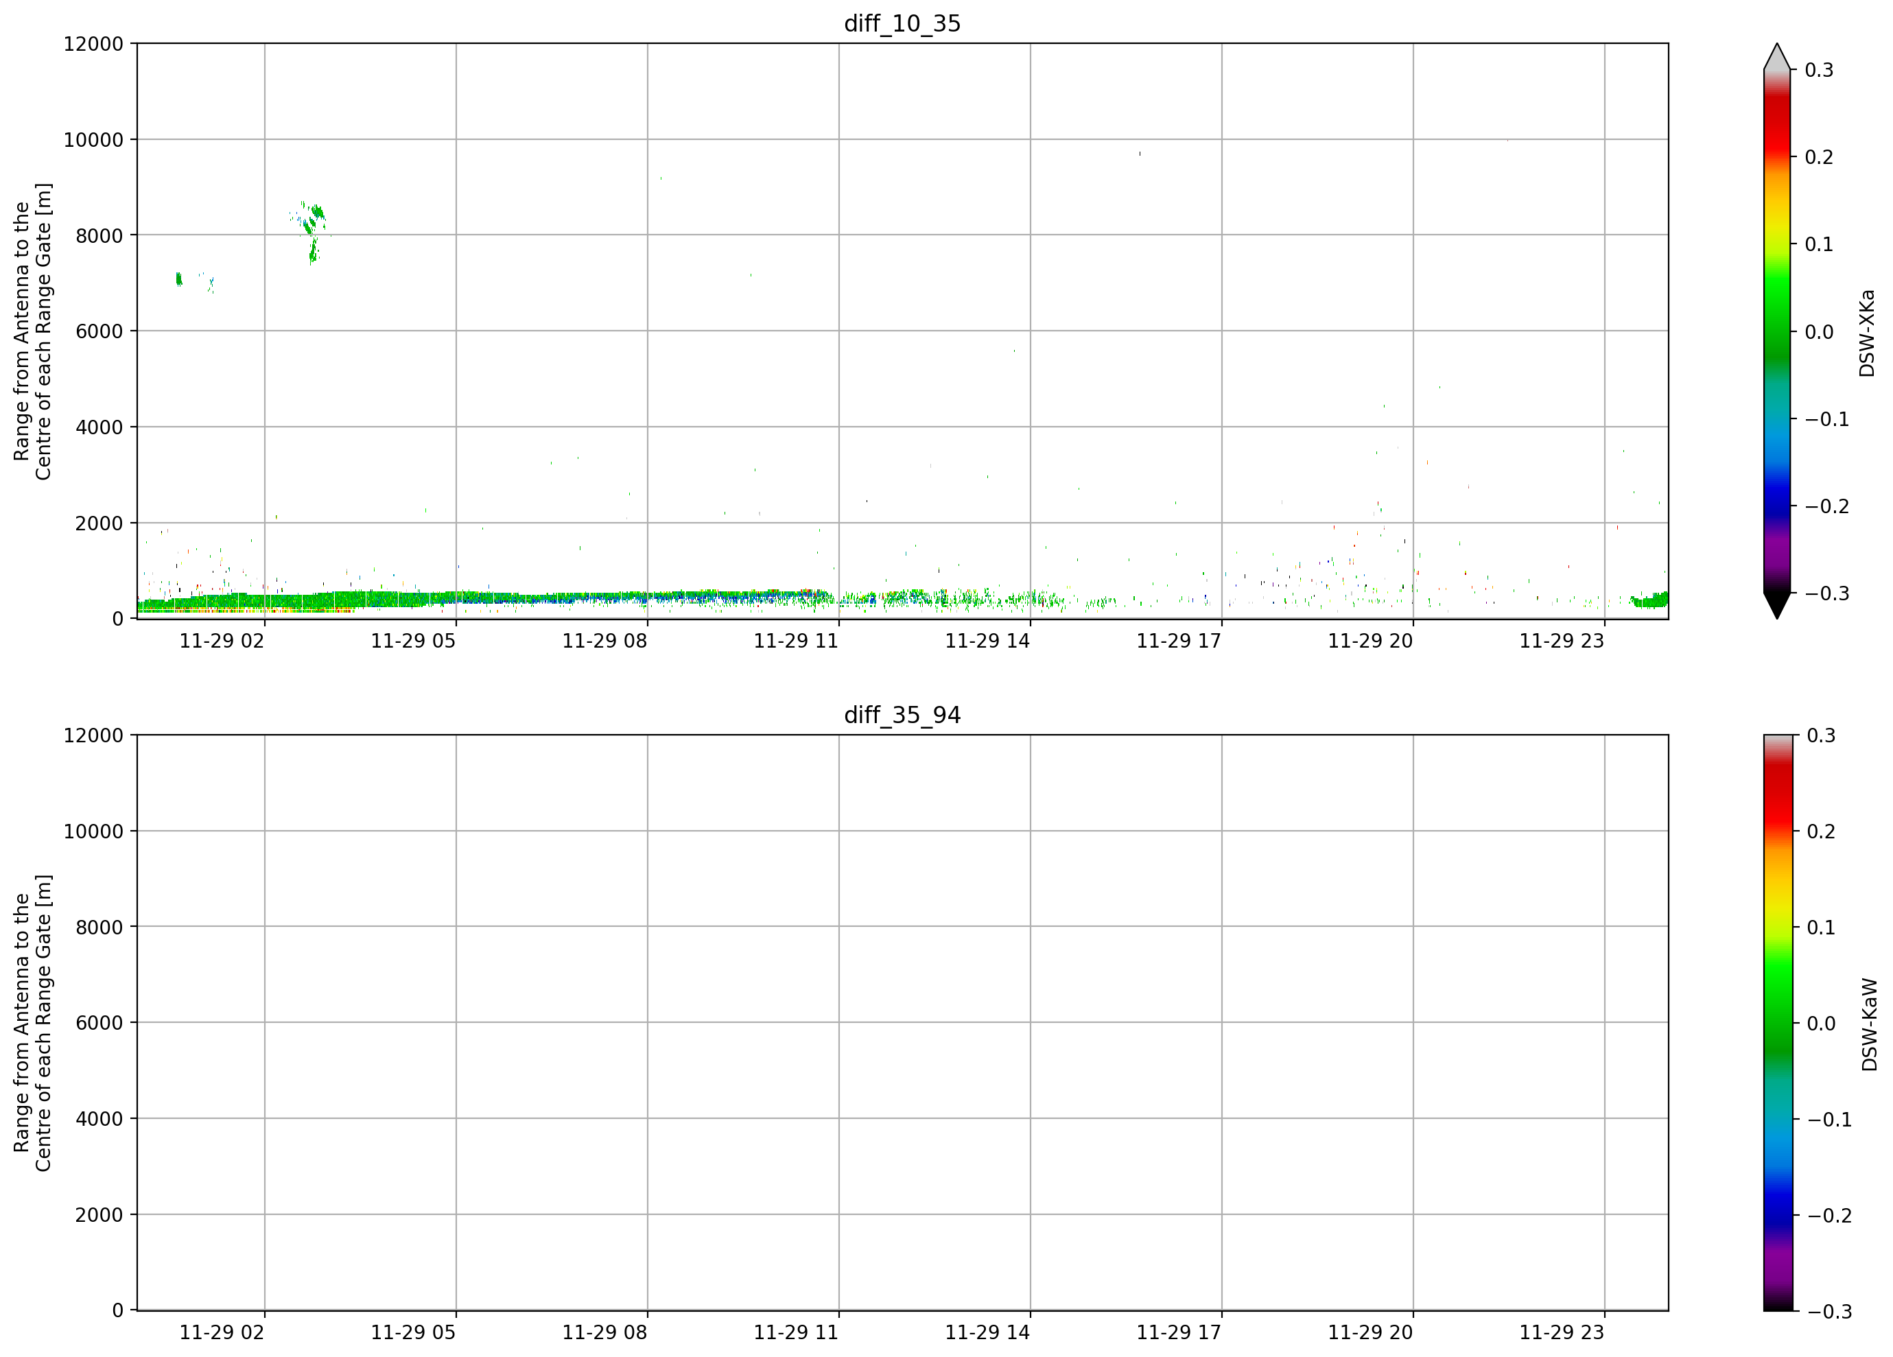Click '6000' y-tick on diff_35_94 plot
Screen dimensions: 1893x1357
[99, 1023]
